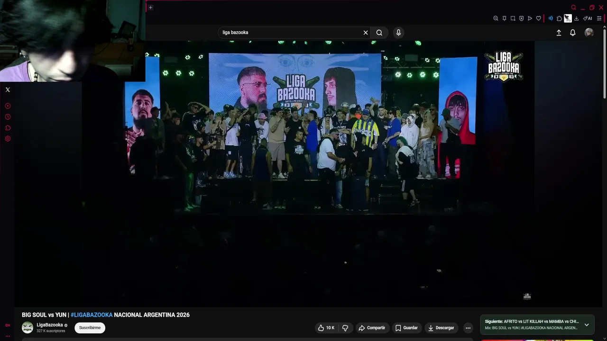Open the sidebar history clock icon
Screen dimensions: 607x341
point(8,117)
